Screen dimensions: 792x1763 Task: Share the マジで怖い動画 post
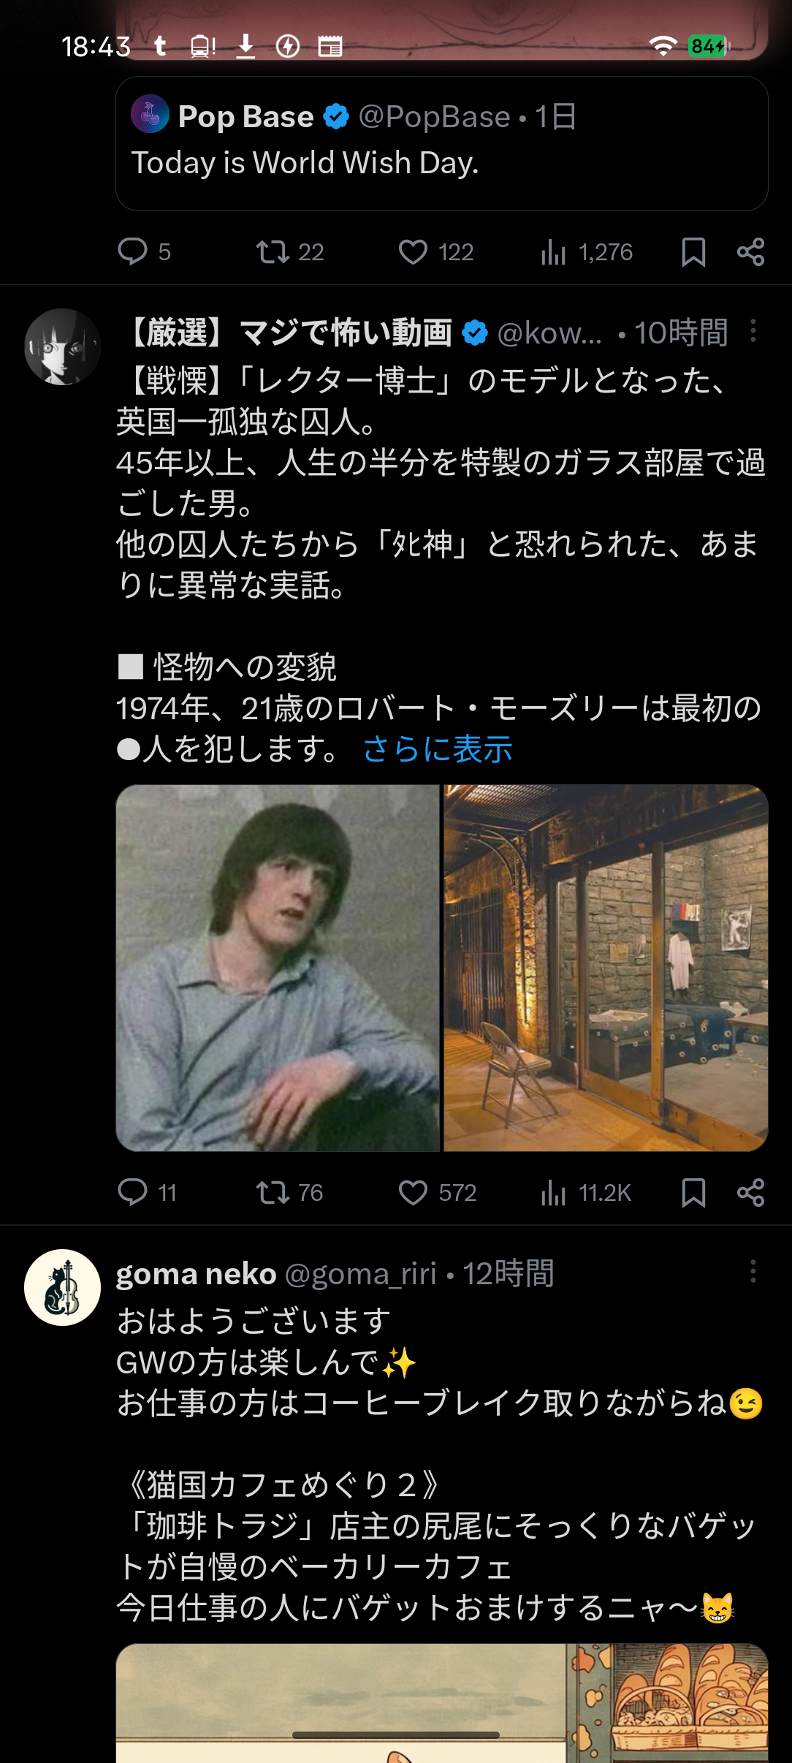coord(750,1192)
